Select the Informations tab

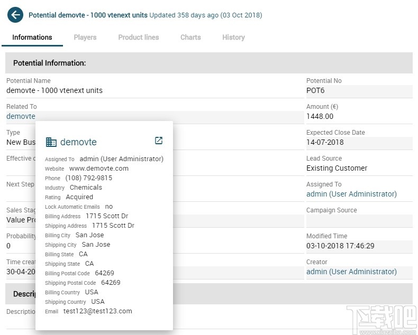pyautogui.click(x=32, y=38)
